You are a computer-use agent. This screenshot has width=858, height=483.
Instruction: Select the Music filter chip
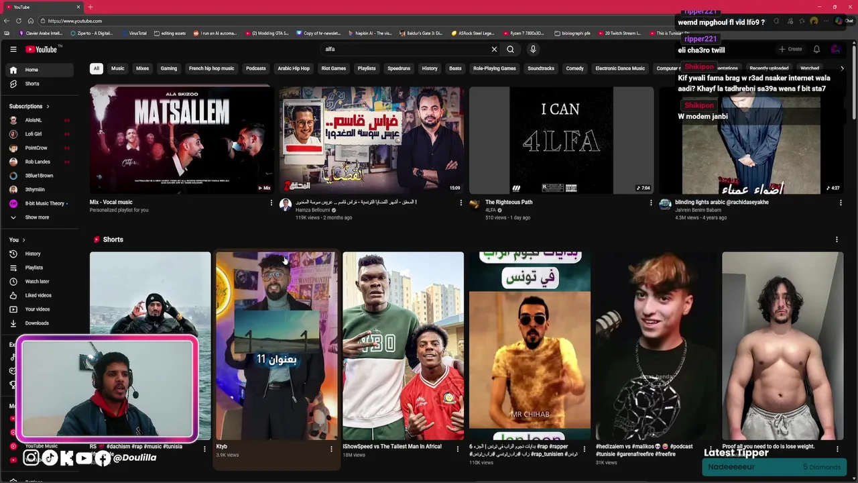(x=117, y=68)
